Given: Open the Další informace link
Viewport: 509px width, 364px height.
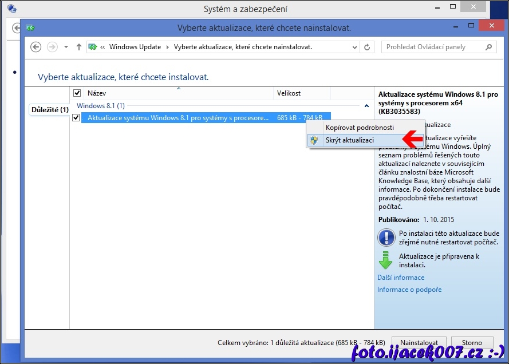Looking at the screenshot, I should [401, 278].
